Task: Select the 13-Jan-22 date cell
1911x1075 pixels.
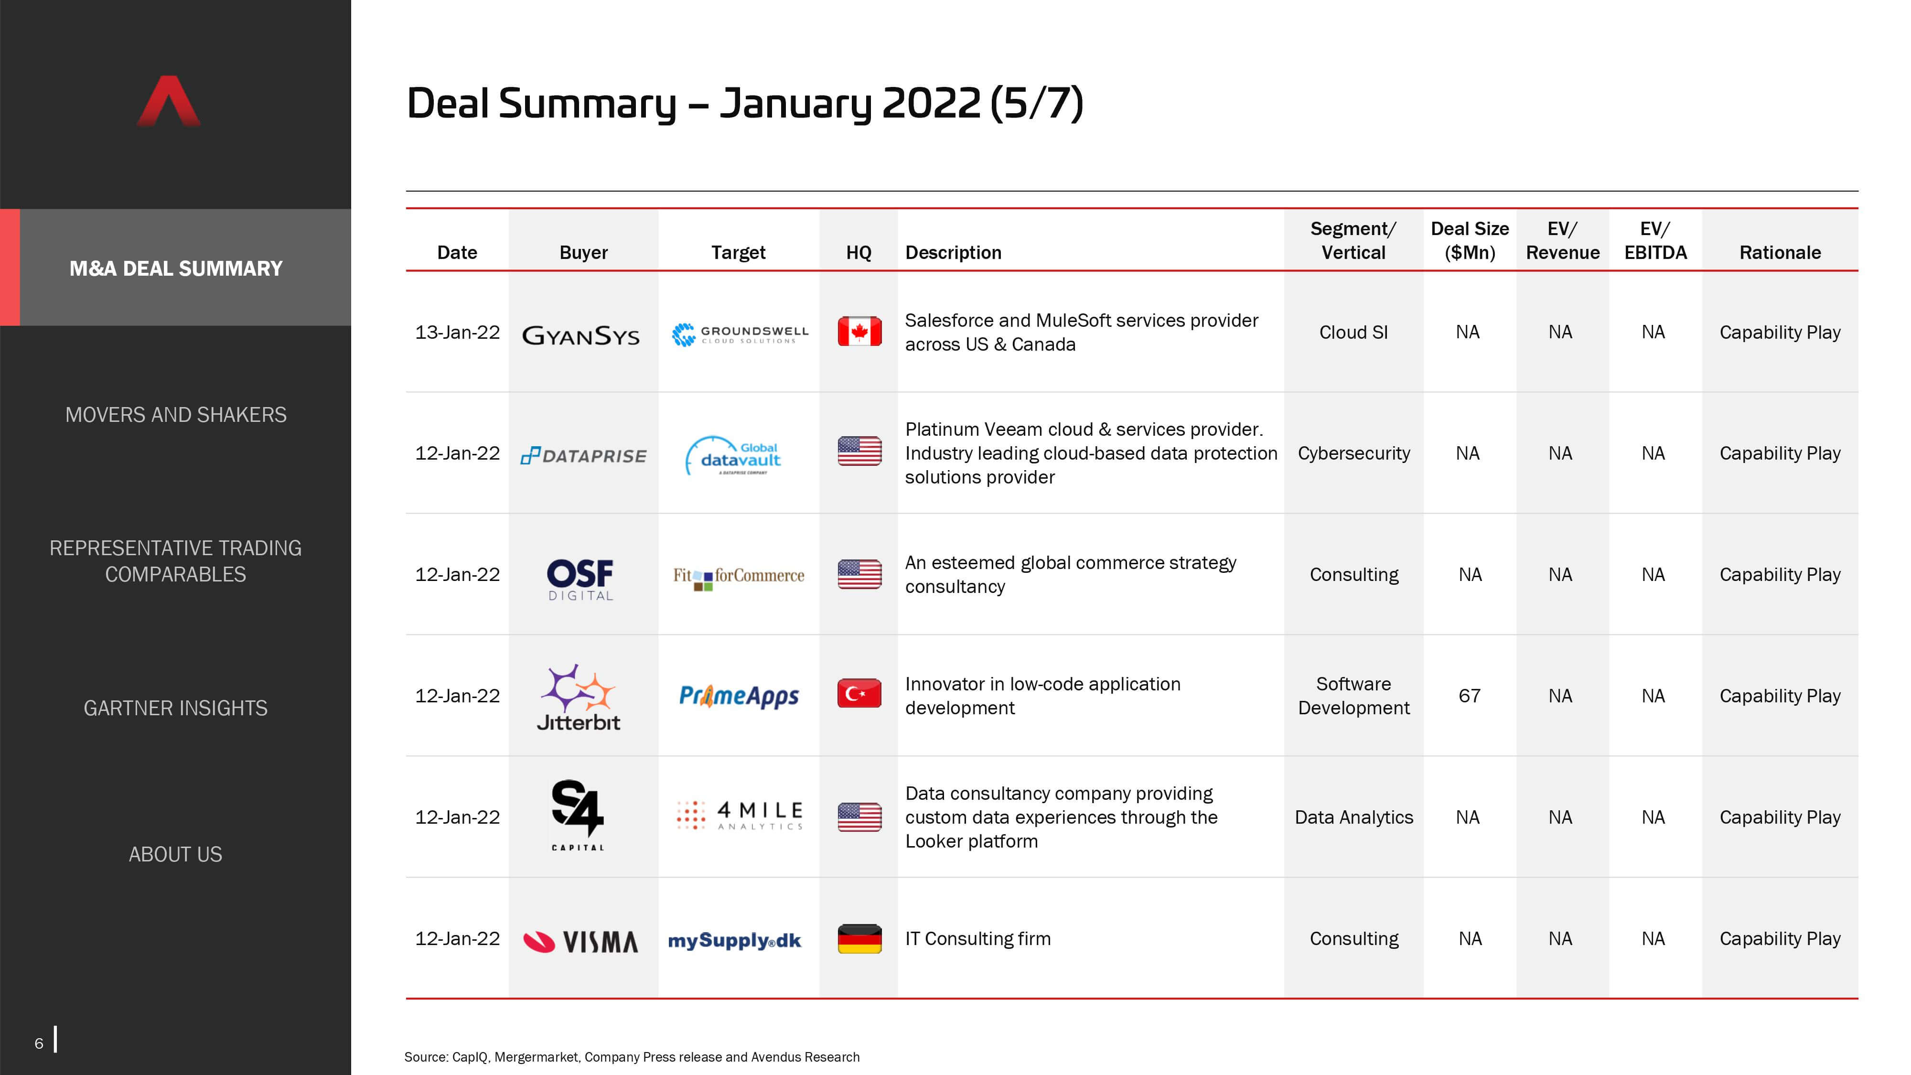Action: point(457,332)
